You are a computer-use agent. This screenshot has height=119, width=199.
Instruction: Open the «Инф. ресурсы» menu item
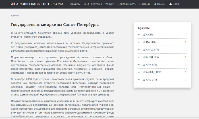pyautogui.click(x=93, y=4)
